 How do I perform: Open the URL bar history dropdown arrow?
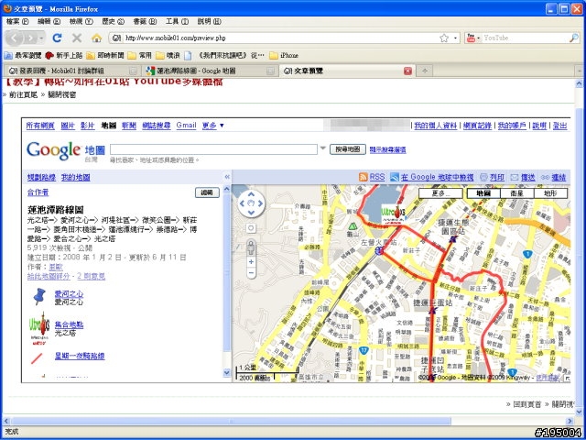point(455,38)
